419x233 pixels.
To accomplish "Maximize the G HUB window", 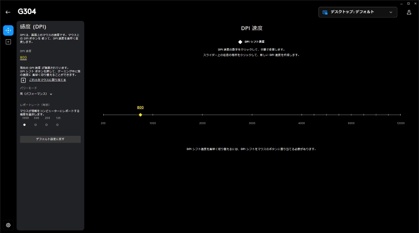I will click(x=409, y=4).
